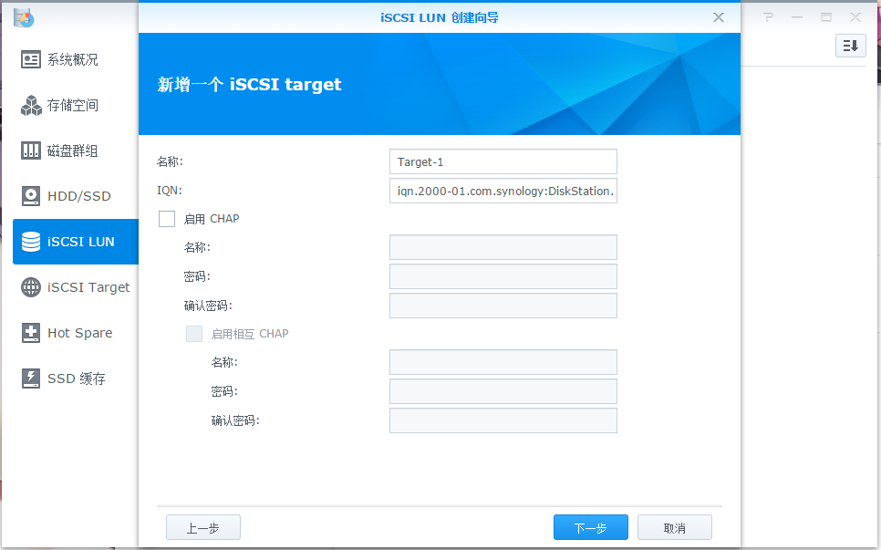Select the iSCSI LUN database icon
This screenshot has width=881, height=550.
(x=31, y=242)
